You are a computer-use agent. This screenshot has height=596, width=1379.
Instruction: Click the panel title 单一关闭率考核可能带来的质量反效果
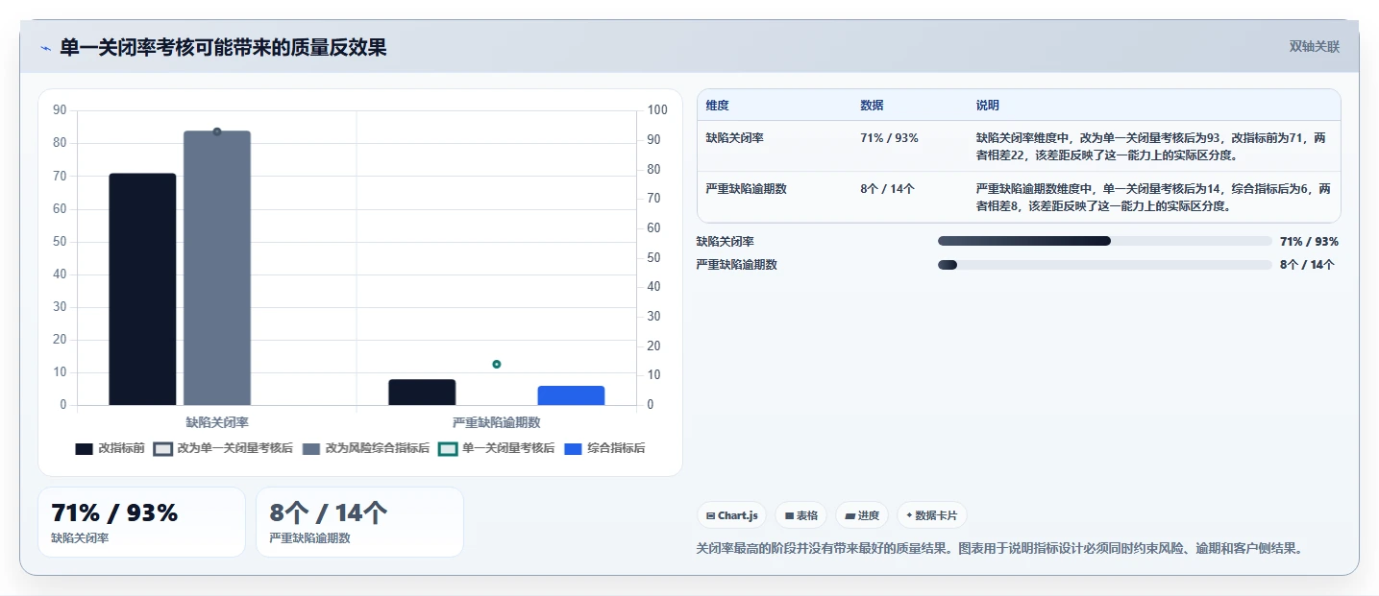[x=223, y=47]
